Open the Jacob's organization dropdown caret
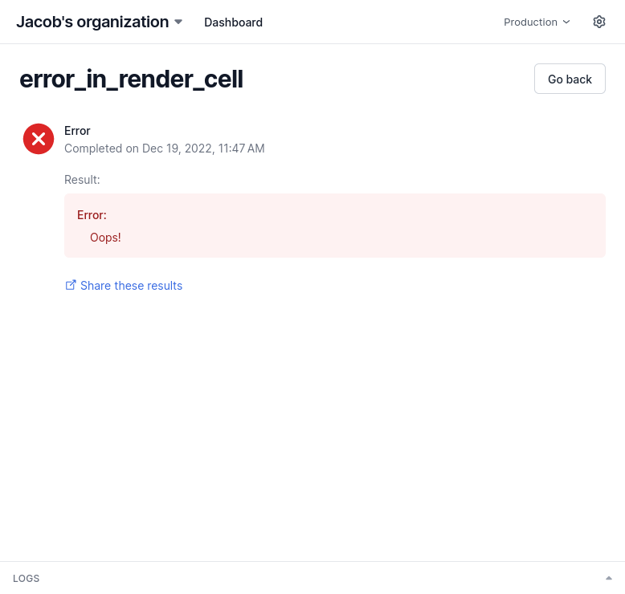This screenshot has height=594, width=625. tap(178, 22)
